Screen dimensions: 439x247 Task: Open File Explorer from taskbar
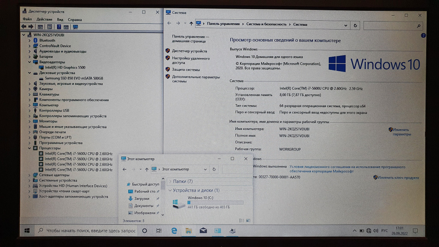[188, 231]
